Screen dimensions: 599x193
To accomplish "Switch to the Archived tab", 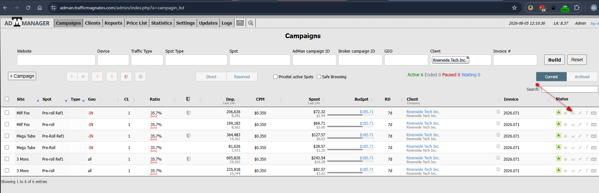I will (x=582, y=77).
